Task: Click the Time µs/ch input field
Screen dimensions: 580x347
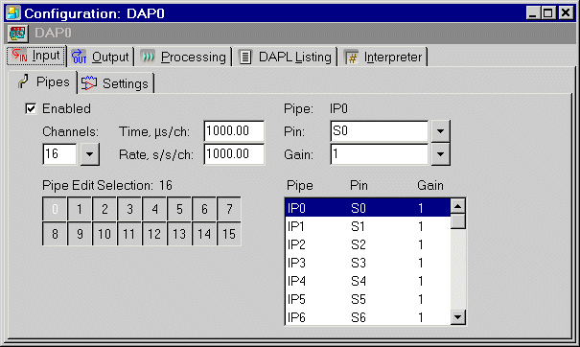Action: [x=234, y=131]
